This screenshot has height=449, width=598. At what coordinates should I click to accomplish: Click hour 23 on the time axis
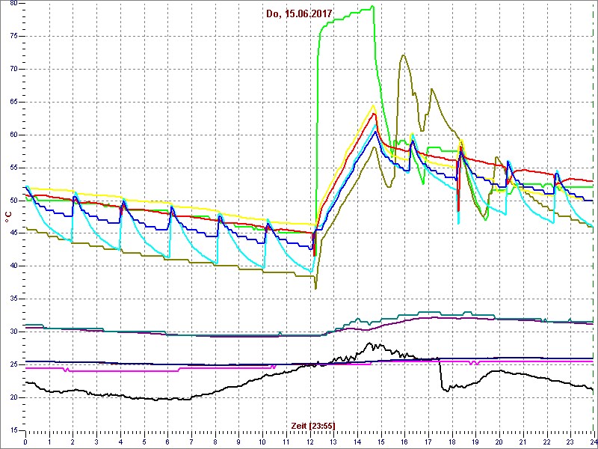[570, 442]
